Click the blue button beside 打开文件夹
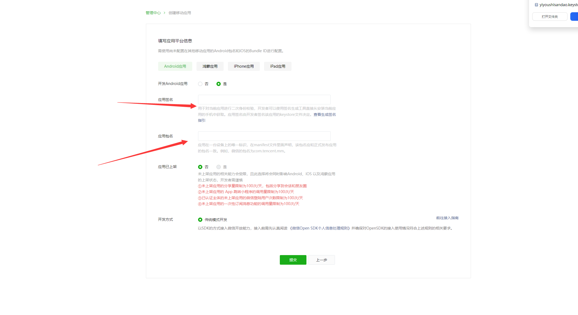The width and height of the screenshot is (578, 315). 574,17
